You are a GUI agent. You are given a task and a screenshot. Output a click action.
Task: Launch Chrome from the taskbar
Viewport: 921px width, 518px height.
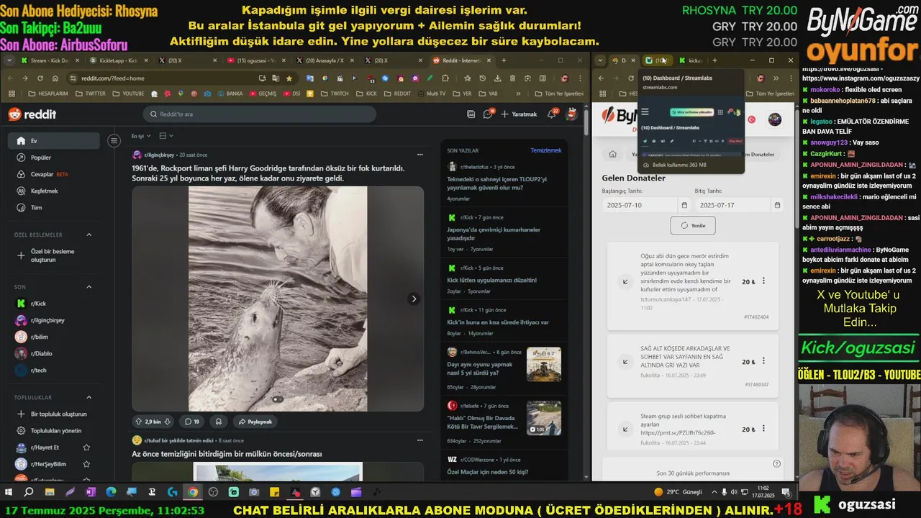click(193, 492)
